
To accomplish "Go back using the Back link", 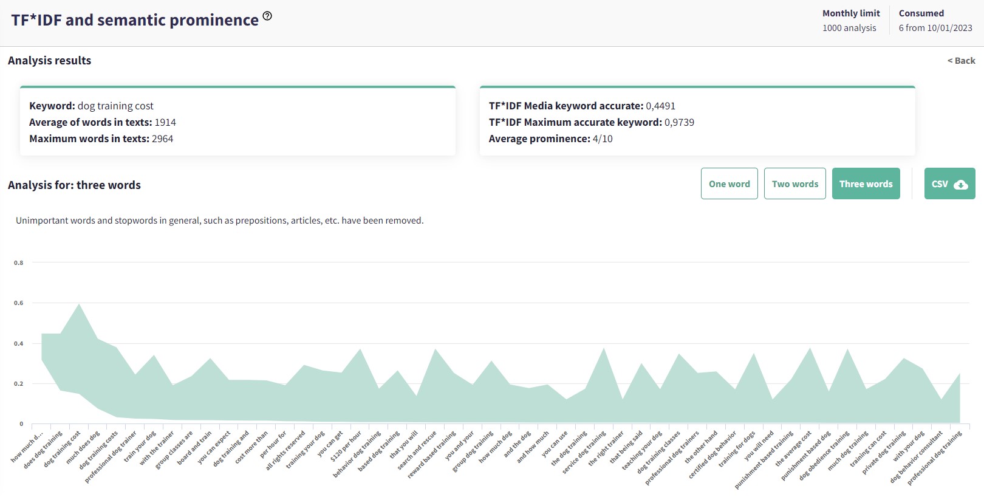I will pos(961,61).
